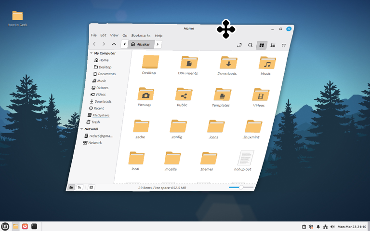Switch to compact view

[x=284, y=45]
